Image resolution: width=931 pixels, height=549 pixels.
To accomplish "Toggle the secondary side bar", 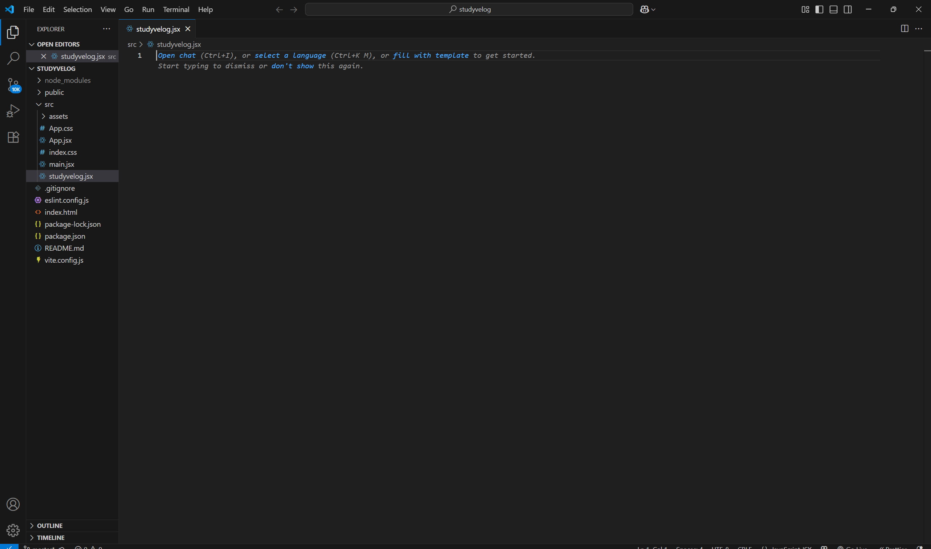I will 848,9.
